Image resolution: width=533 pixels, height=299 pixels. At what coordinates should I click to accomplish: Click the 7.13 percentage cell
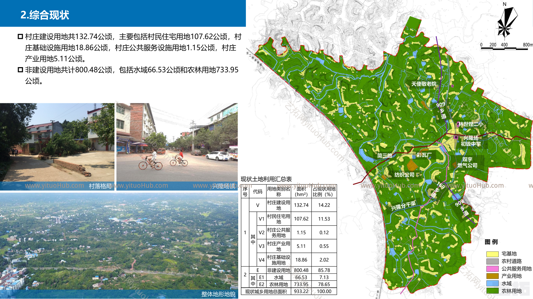click(324, 277)
